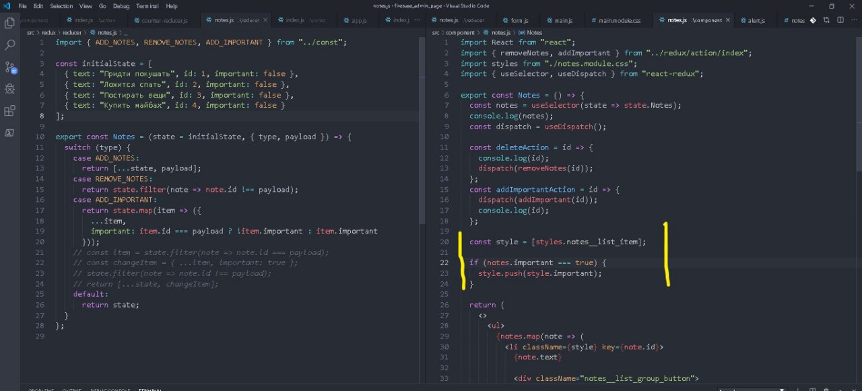Select notes.js .\reducer tab in right group

coord(461,20)
